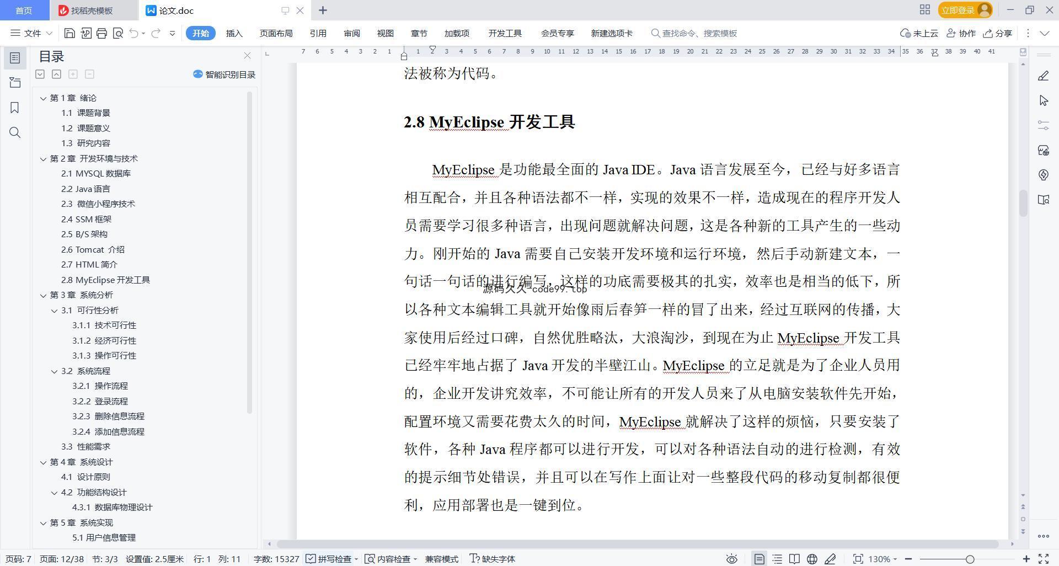
Task: Select the 引用 ribbon tab
Action: 318,33
